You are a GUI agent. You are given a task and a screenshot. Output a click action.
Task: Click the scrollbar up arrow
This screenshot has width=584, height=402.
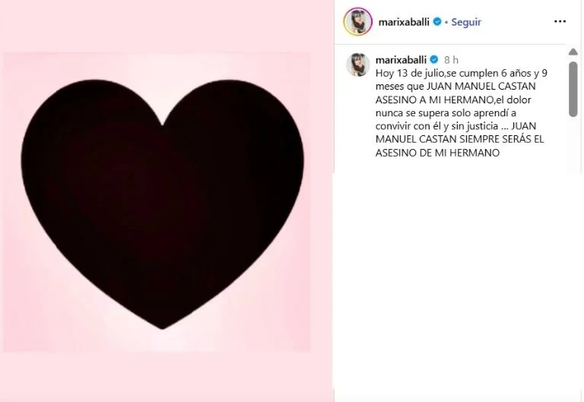[x=573, y=52]
